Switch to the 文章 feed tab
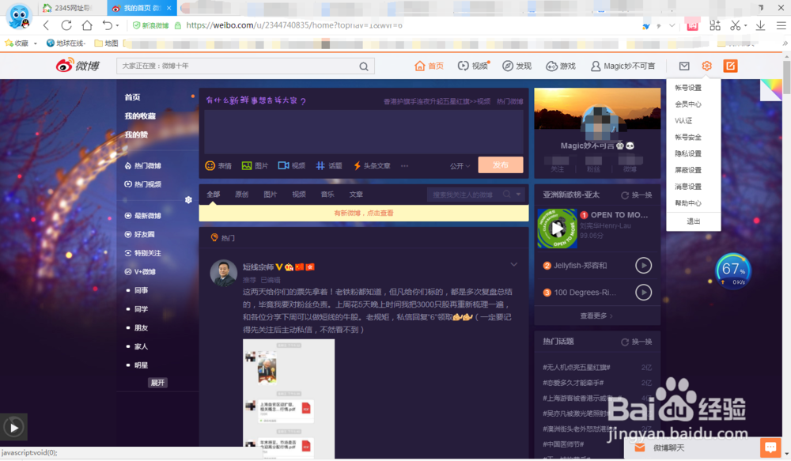The image size is (791, 461). pyautogui.click(x=356, y=195)
